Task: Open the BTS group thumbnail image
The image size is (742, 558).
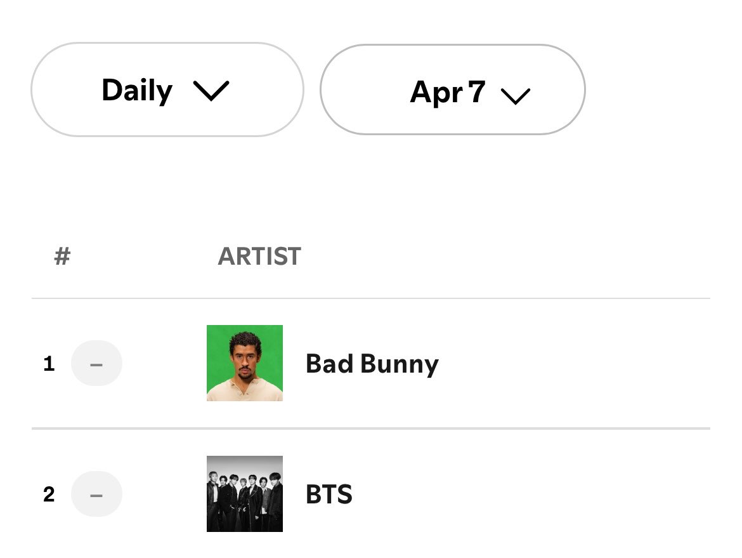Action: tap(245, 494)
